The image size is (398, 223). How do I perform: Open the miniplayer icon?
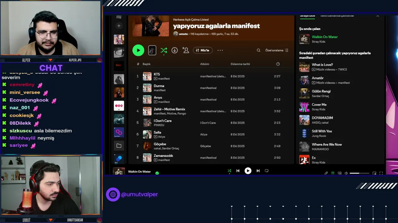[x=374, y=173]
